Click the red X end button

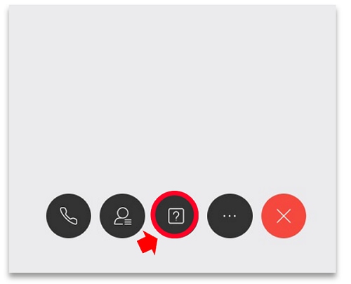[284, 215]
